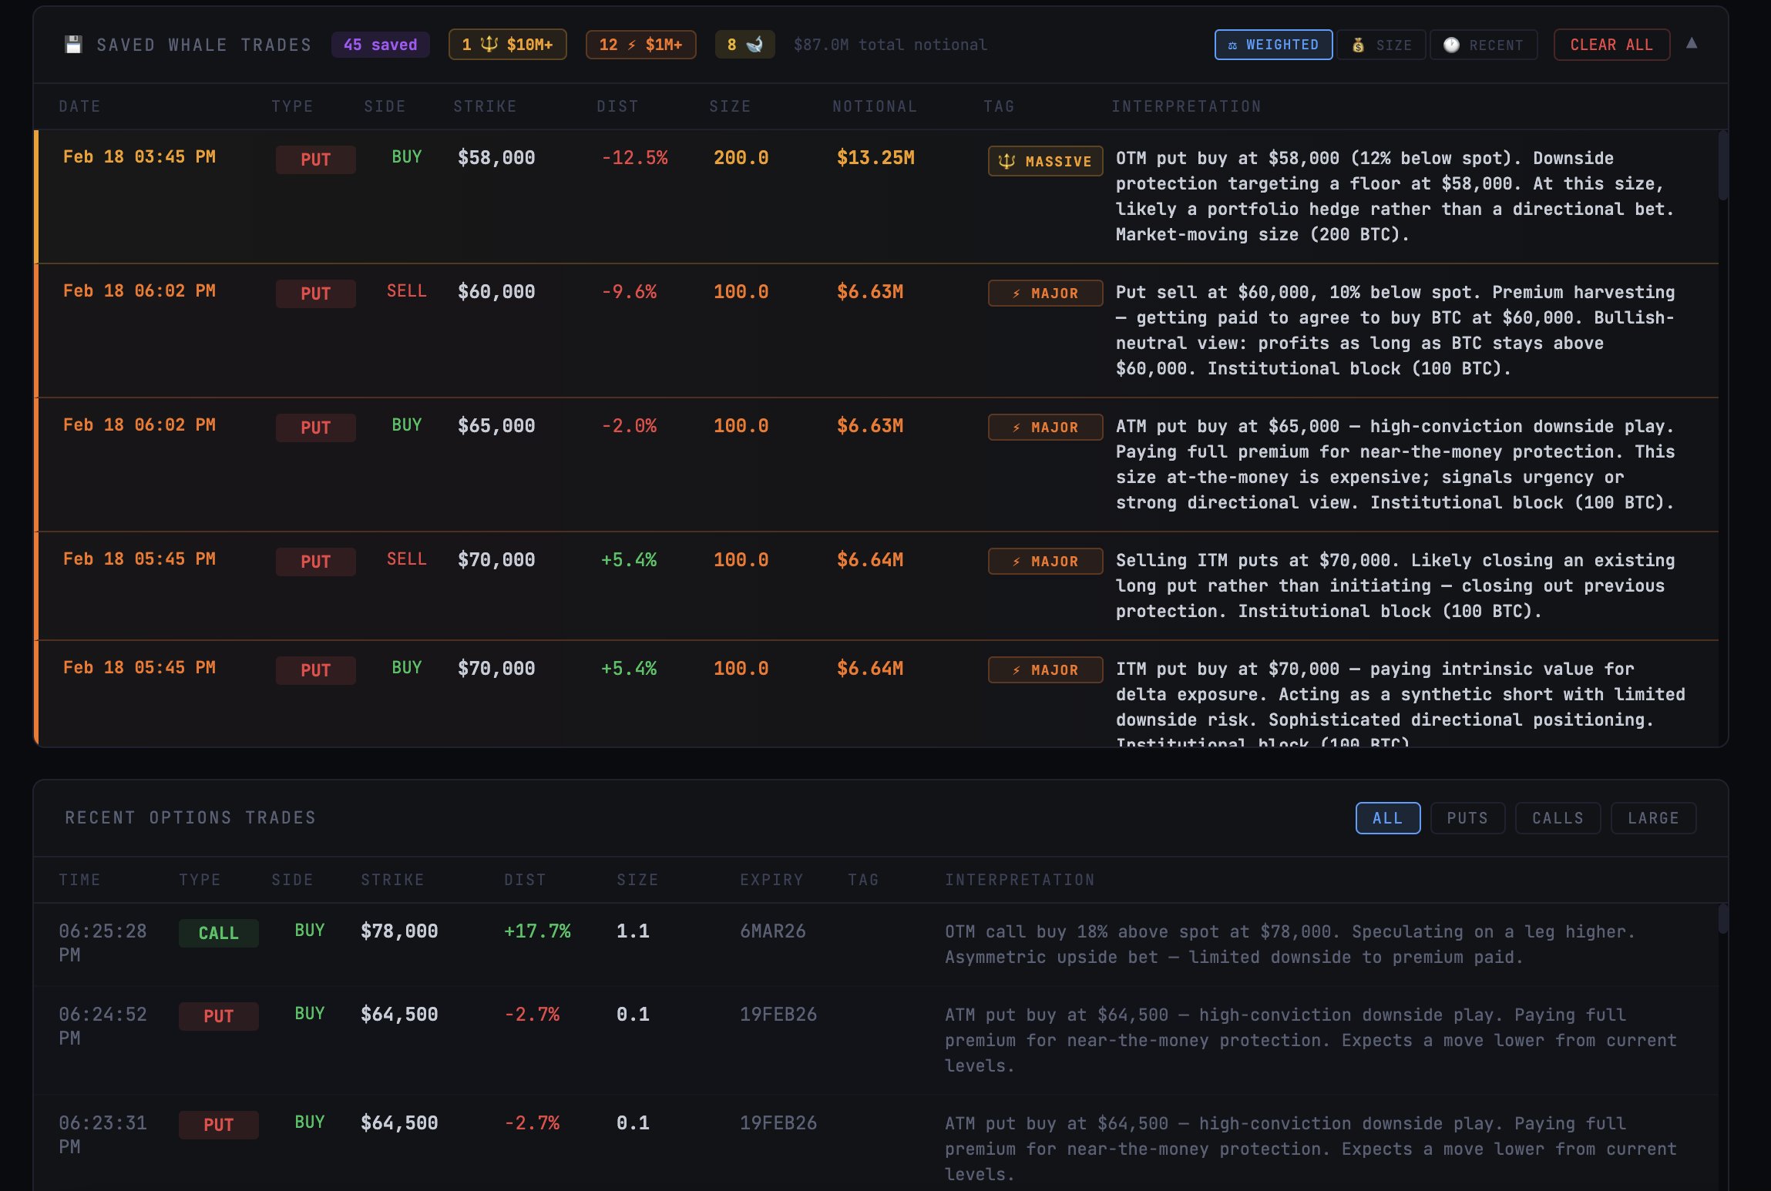
Task: Click the whale icon badge in the header
Action: click(744, 44)
